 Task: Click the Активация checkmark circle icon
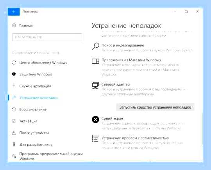point(14,121)
